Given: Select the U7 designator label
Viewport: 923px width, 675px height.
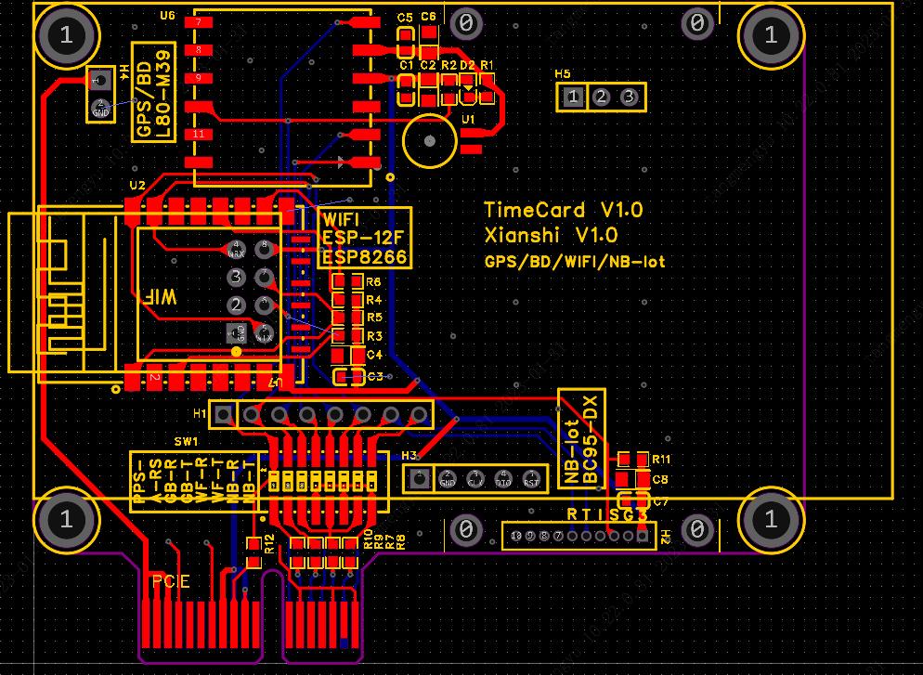Looking at the screenshot, I should tap(276, 383).
